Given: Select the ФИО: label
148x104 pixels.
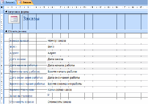Looking at the screenshot, I should (28, 47).
